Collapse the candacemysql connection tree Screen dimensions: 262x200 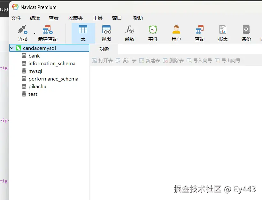[x=12, y=48]
